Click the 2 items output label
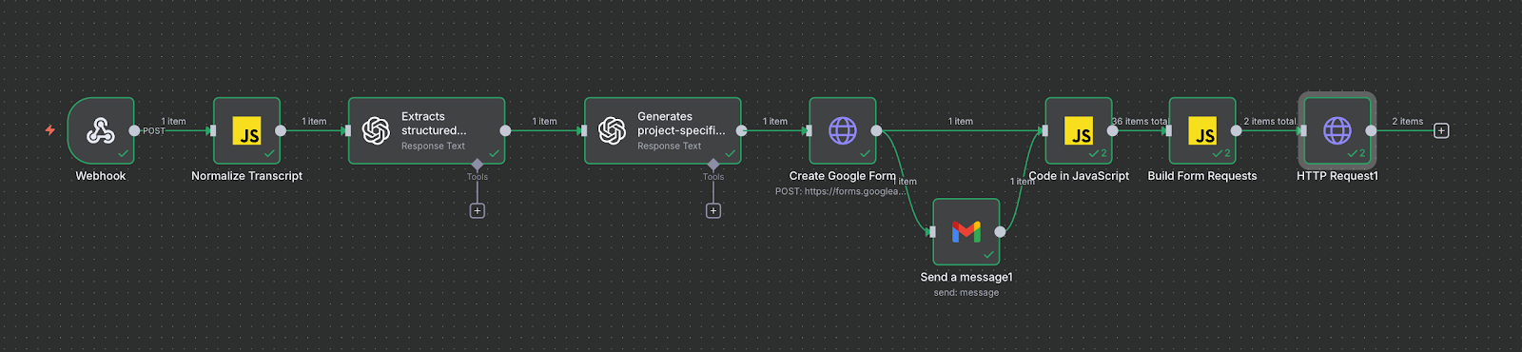This screenshot has height=352, width=1522. 1408,121
